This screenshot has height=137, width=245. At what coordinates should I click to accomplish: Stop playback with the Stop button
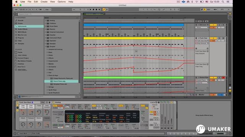pos(93,10)
